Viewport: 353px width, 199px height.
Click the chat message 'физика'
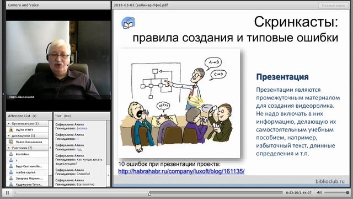[x=82, y=128]
